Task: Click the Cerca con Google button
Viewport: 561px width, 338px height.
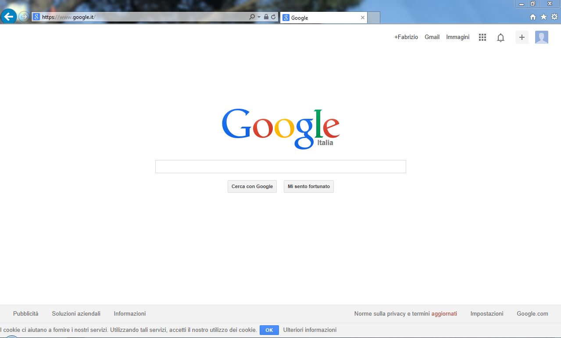Action: (252, 186)
